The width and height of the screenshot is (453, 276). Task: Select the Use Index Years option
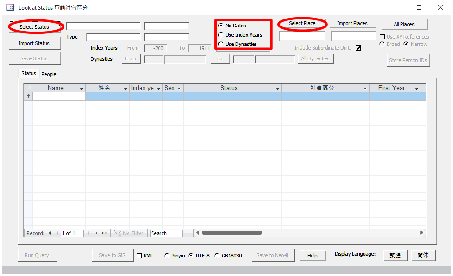coord(220,35)
